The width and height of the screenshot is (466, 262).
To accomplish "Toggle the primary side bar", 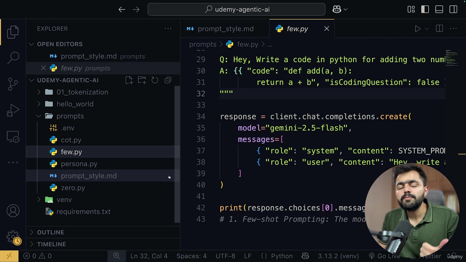I will click(x=425, y=9).
